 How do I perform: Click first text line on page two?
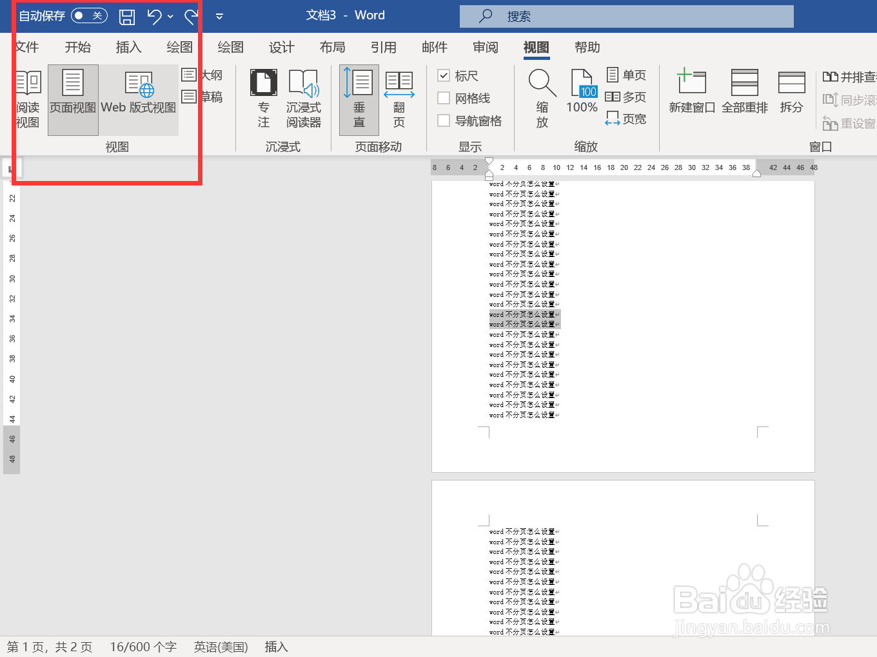pyautogui.click(x=524, y=531)
